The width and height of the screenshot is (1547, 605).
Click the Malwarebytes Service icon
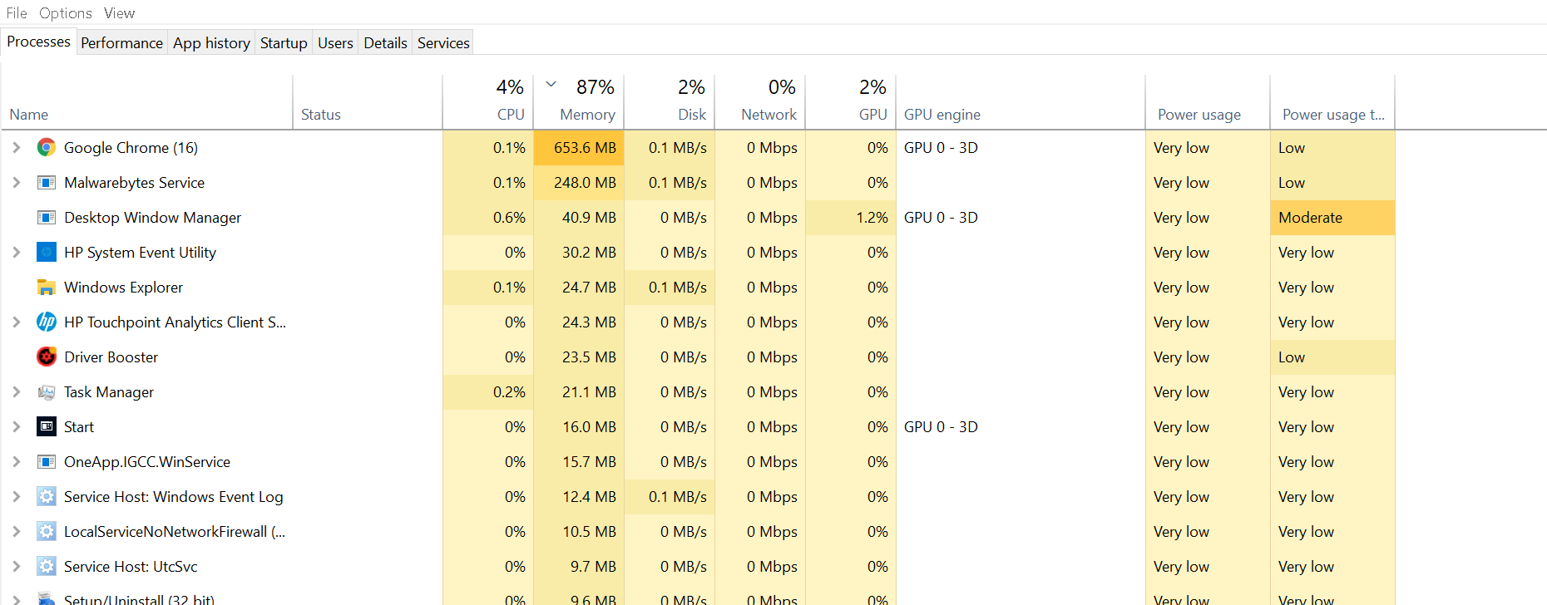tap(47, 183)
